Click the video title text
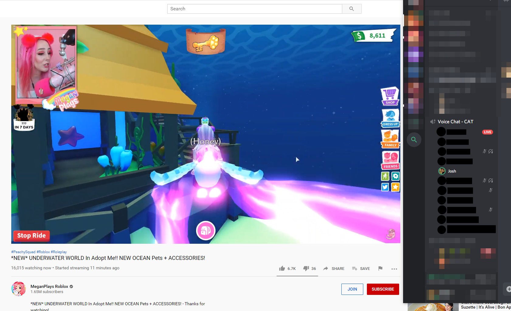The width and height of the screenshot is (511, 311). pyautogui.click(x=108, y=258)
